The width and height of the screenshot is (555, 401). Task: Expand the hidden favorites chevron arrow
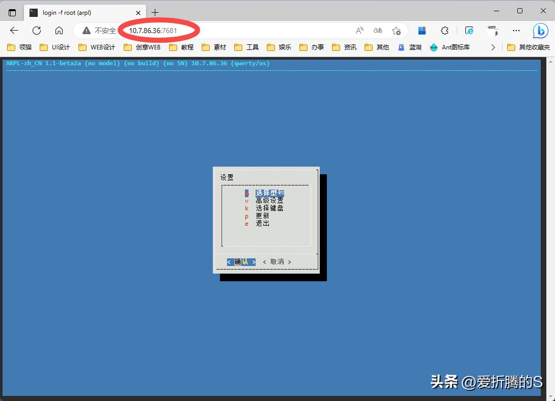[x=492, y=47]
